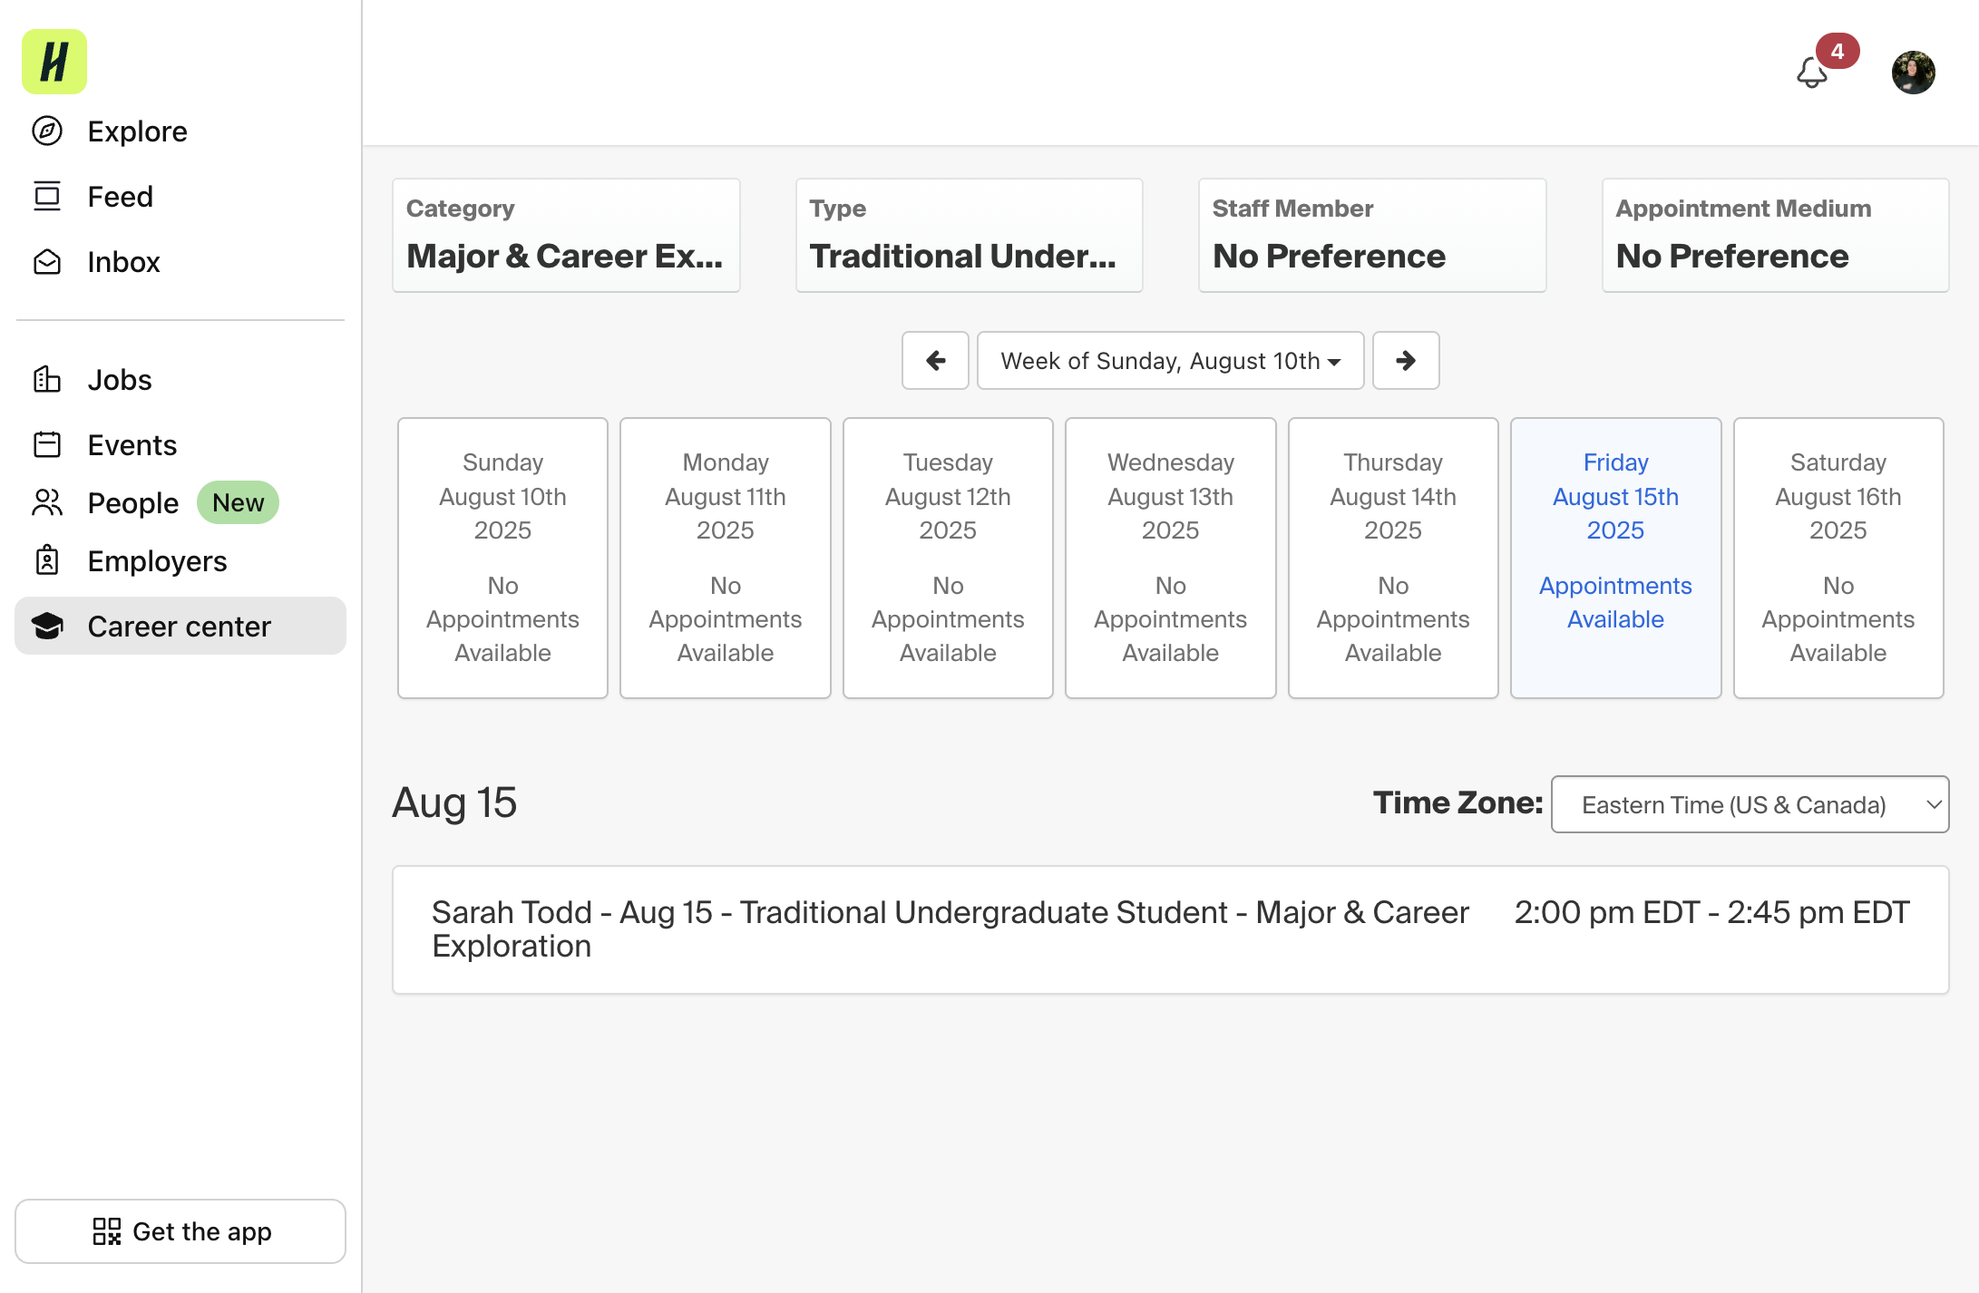Select Friday August 15th Appointments Available card

1616,558
